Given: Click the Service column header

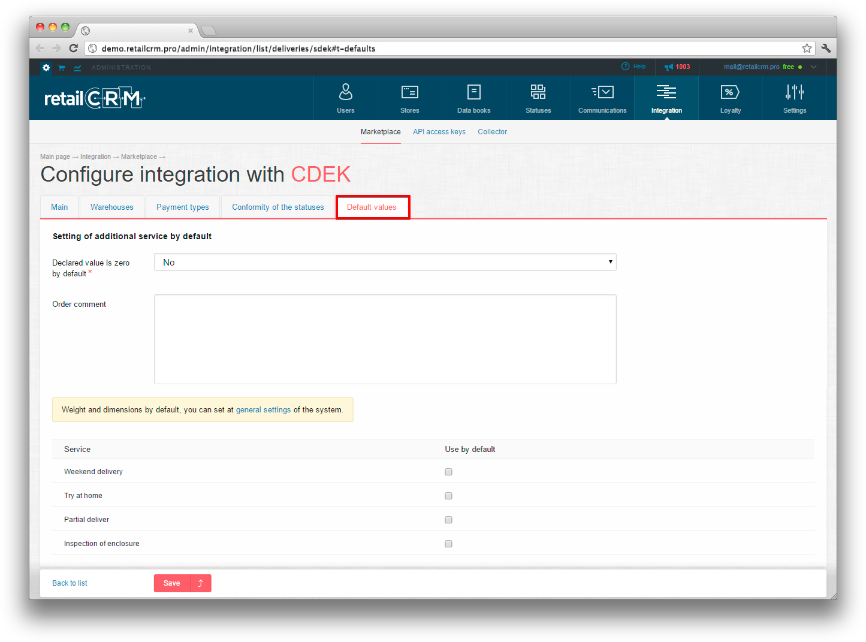Looking at the screenshot, I should click(77, 449).
